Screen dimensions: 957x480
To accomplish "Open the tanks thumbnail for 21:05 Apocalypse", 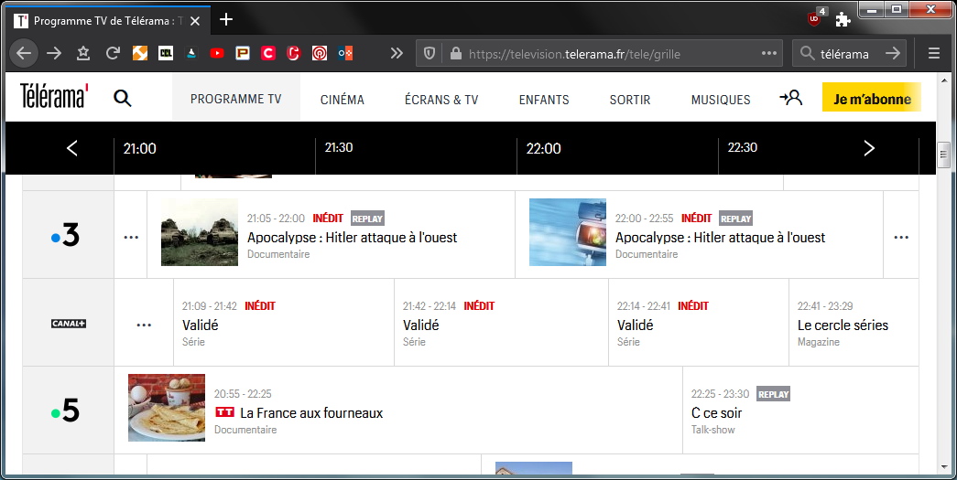I will tap(200, 232).
